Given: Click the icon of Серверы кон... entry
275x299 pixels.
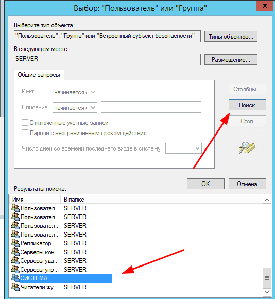Looking at the screenshot, I should click(x=15, y=252).
